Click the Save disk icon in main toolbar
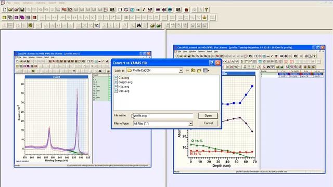 pyautogui.click(x=22, y=10)
